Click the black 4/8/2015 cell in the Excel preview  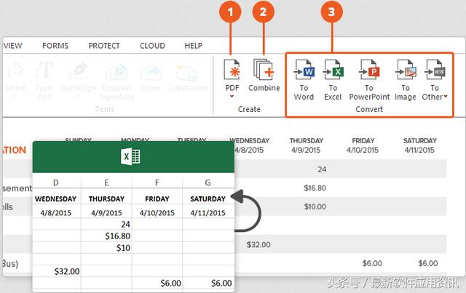[x=56, y=213]
